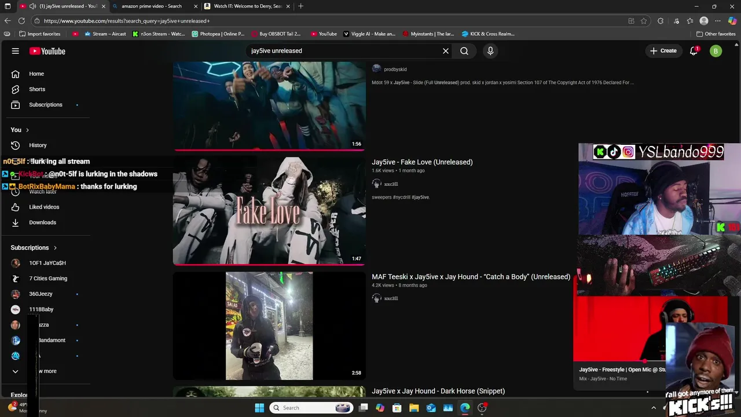Expand Show more subscriptions chevron
Viewport: 741px width, 417px height.
click(x=16, y=371)
